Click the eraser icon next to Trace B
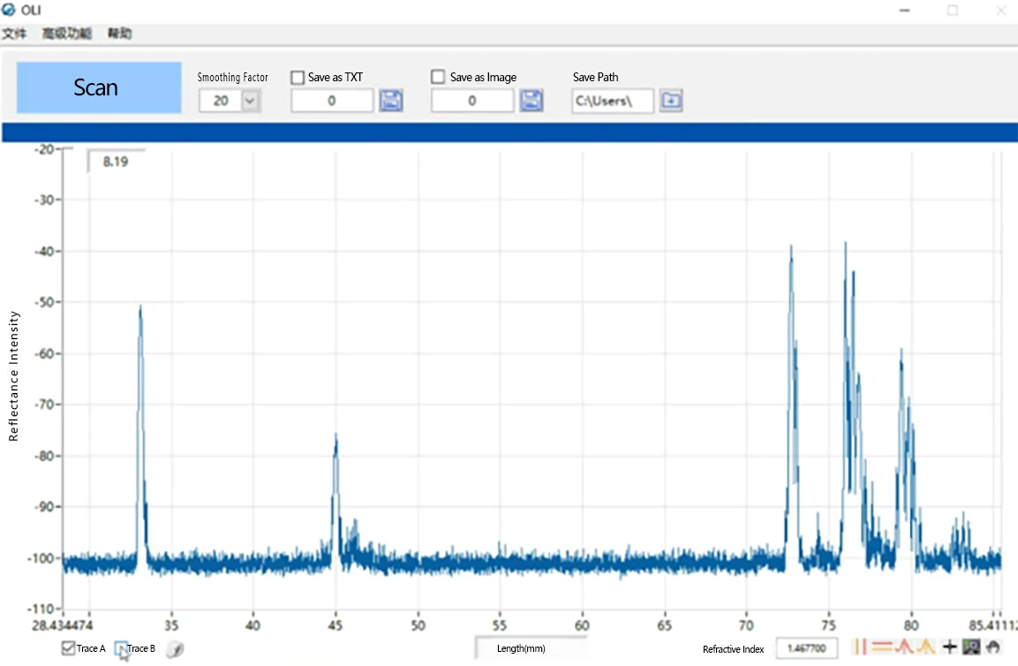This screenshot has width=1018, height=666. (175, 649)
